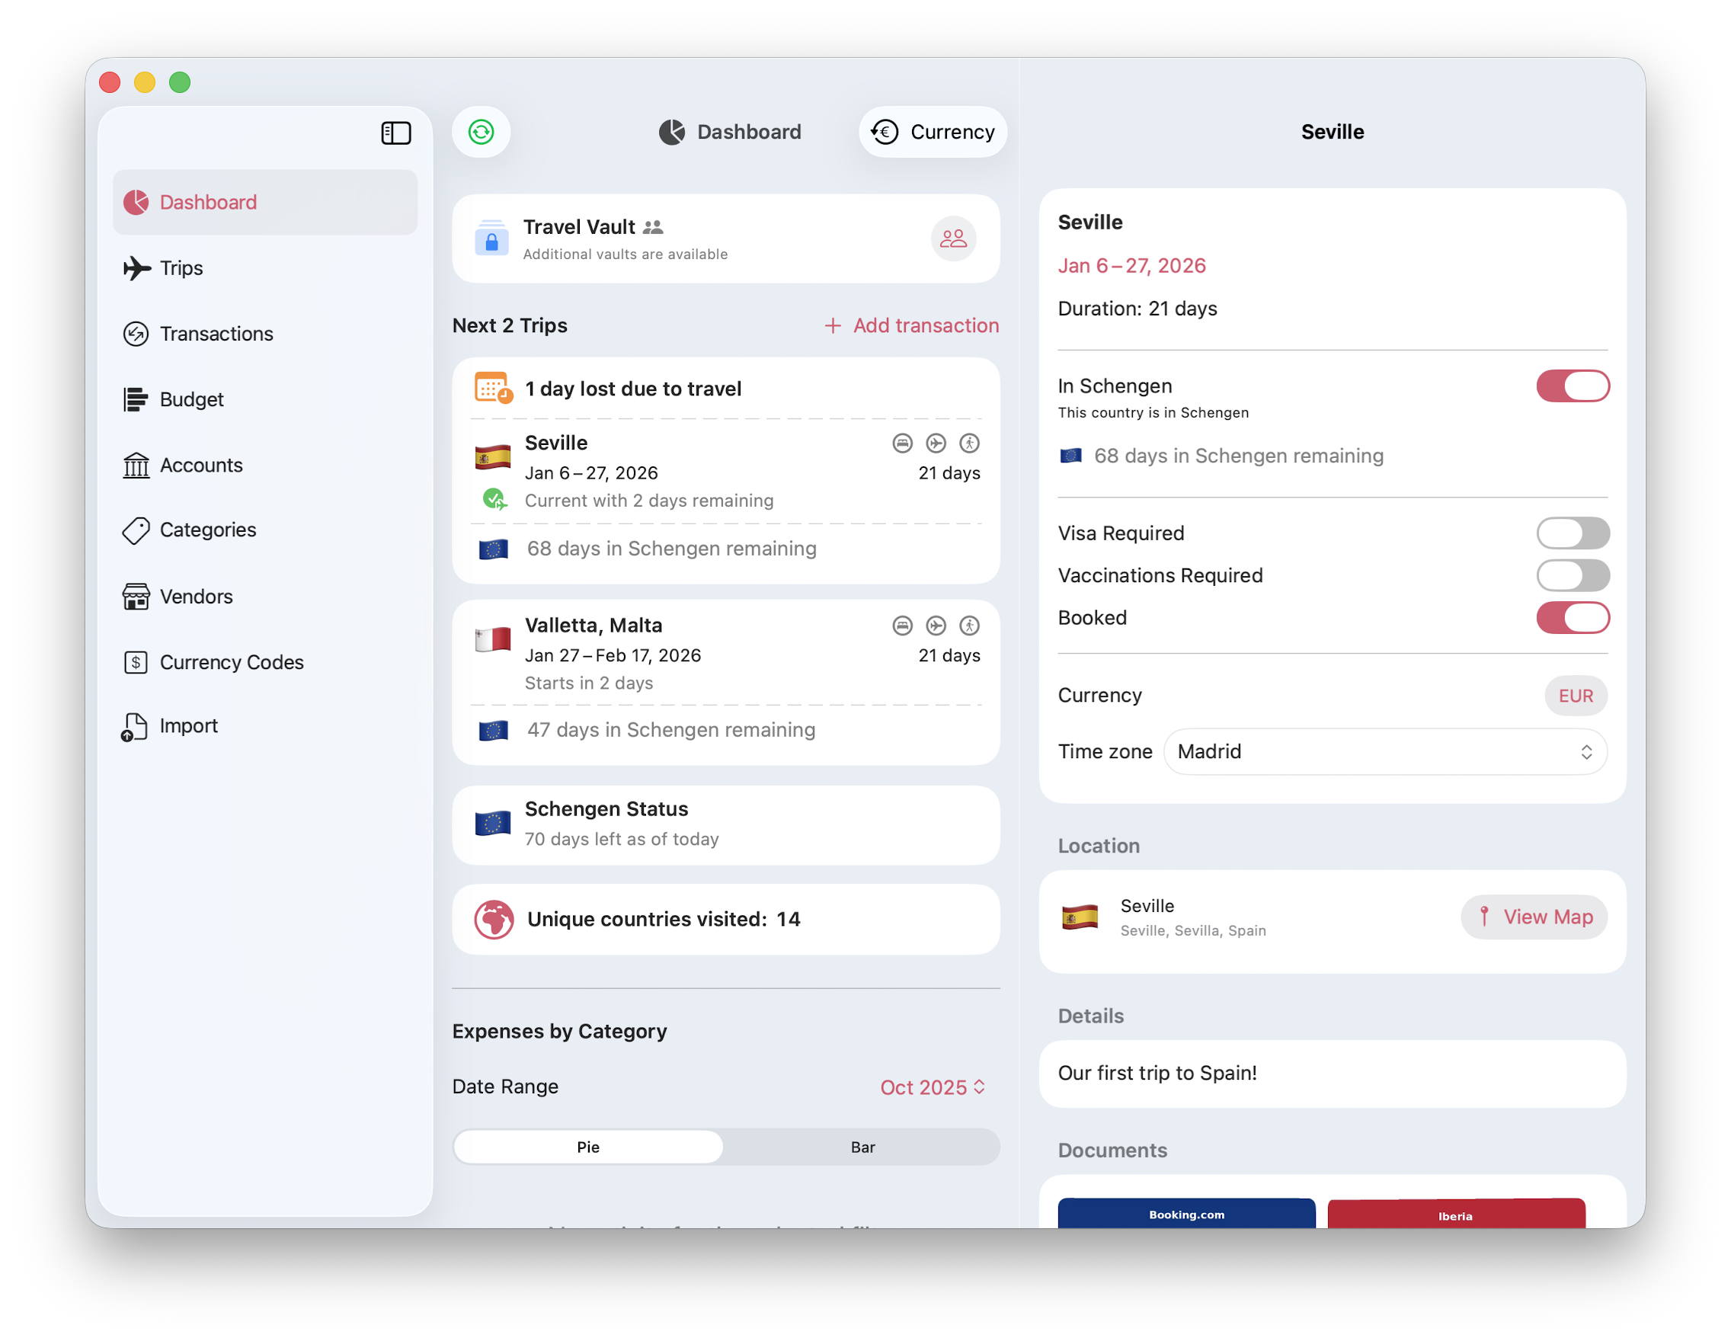Disable the Booked toggle
This screenshot has width=1731, height=1341.
pyautogui.click(x=1572, y=617)
